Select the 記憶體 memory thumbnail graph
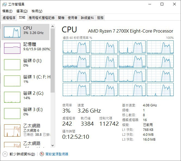This screenshot has width=181, height=161. click(12, 48)
